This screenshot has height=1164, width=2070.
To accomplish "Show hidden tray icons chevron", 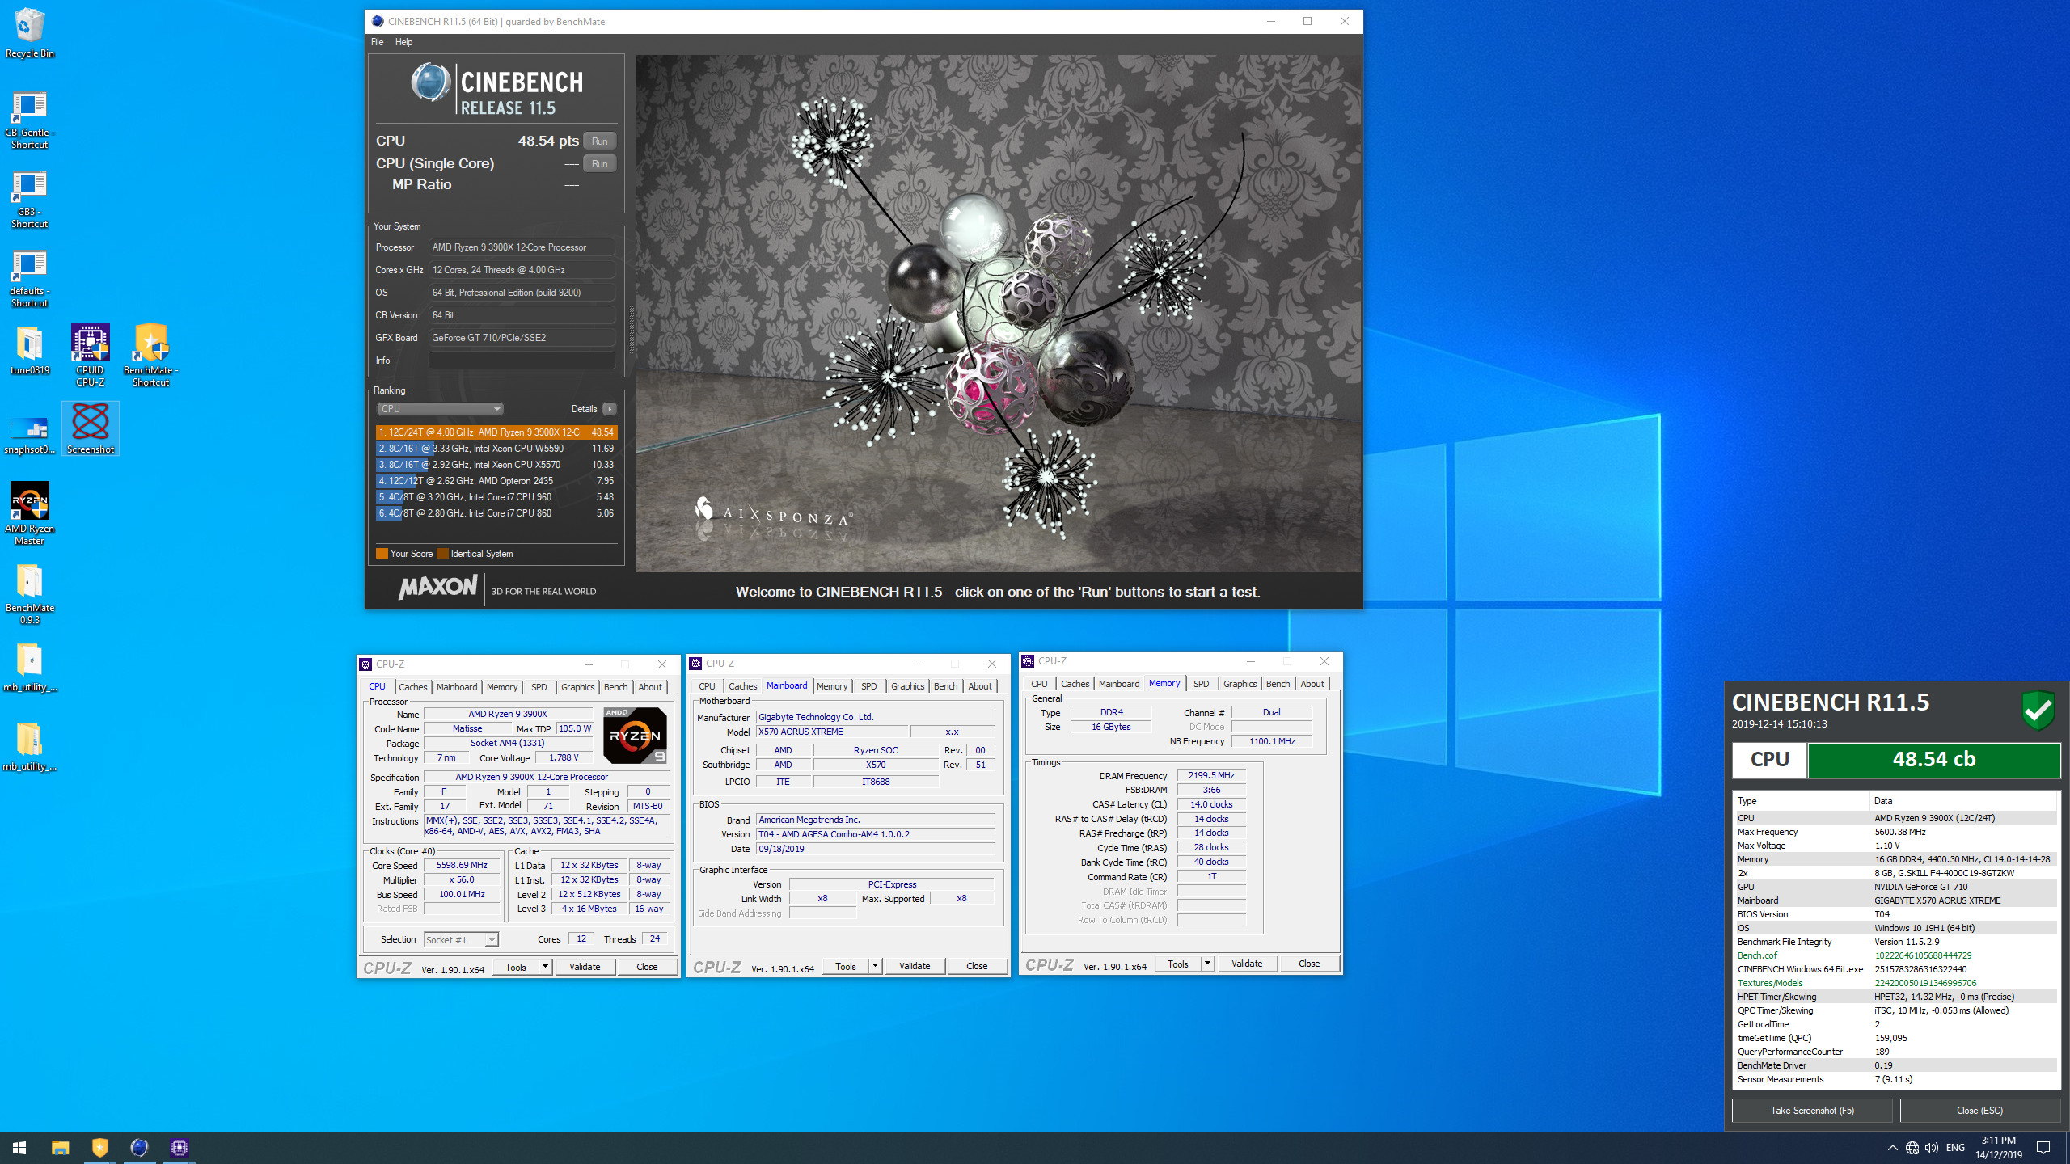I will point(1893,1148).
